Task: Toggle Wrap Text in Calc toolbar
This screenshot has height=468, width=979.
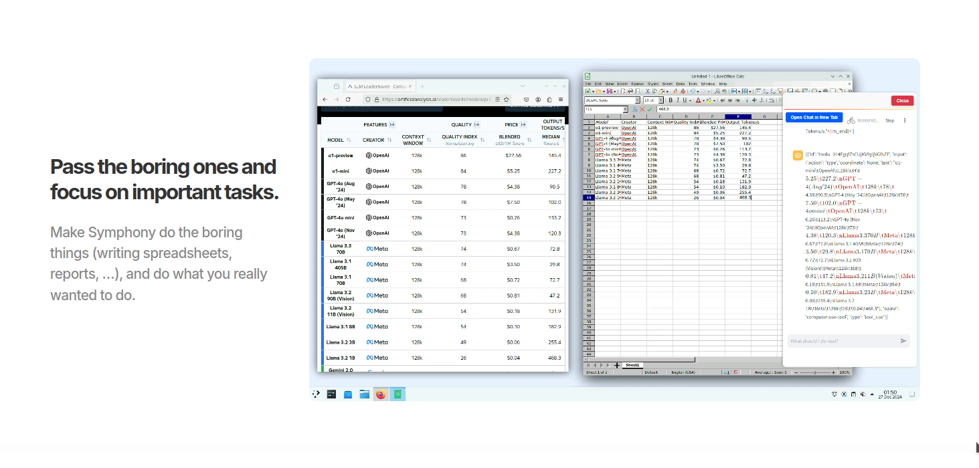Action: 772,100
